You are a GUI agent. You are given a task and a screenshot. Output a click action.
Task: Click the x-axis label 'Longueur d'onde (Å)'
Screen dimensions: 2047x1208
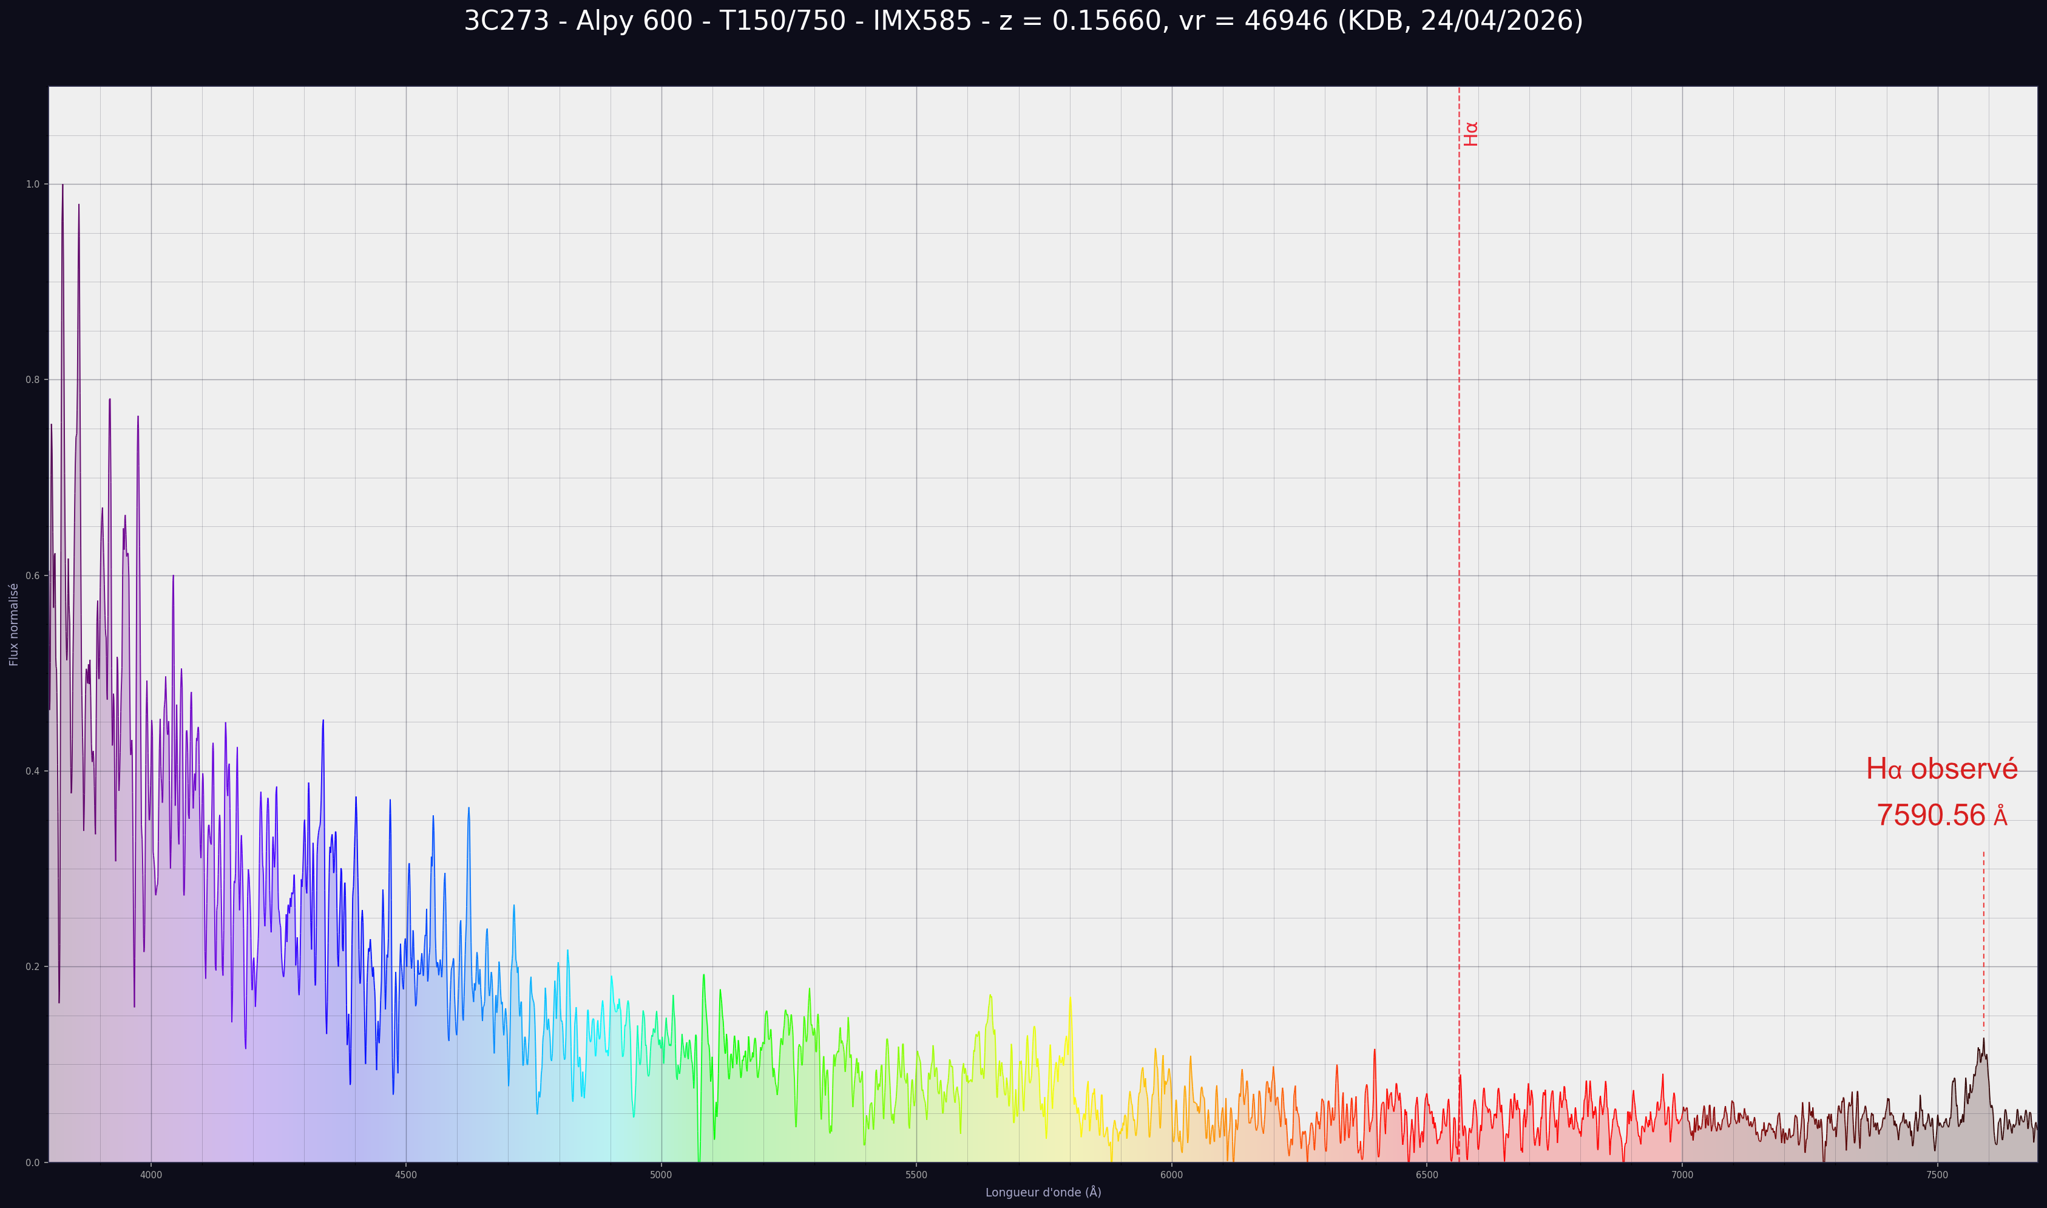(1043, 1193)
